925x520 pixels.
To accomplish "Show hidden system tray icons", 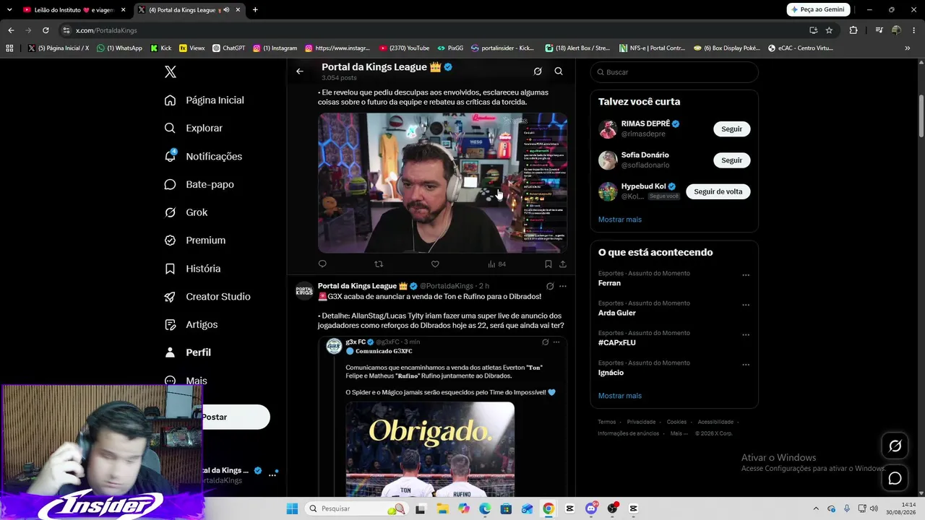I will click(x=816, y=508).
